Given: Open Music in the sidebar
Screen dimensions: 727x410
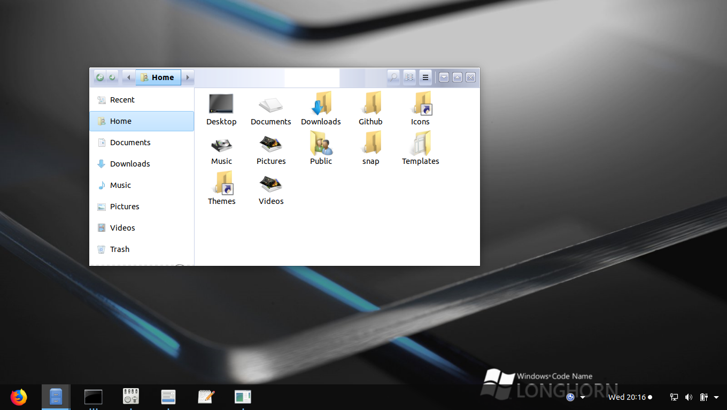Looking at the screenshot, I should 142,185.
